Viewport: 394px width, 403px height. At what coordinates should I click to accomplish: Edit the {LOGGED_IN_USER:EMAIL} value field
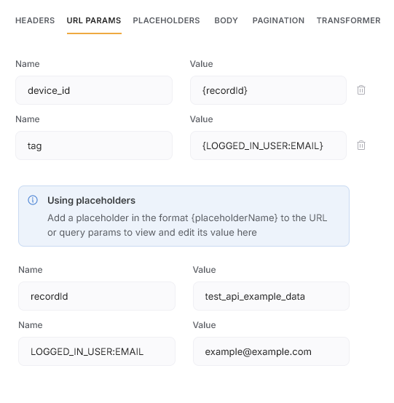pos(268,145)
